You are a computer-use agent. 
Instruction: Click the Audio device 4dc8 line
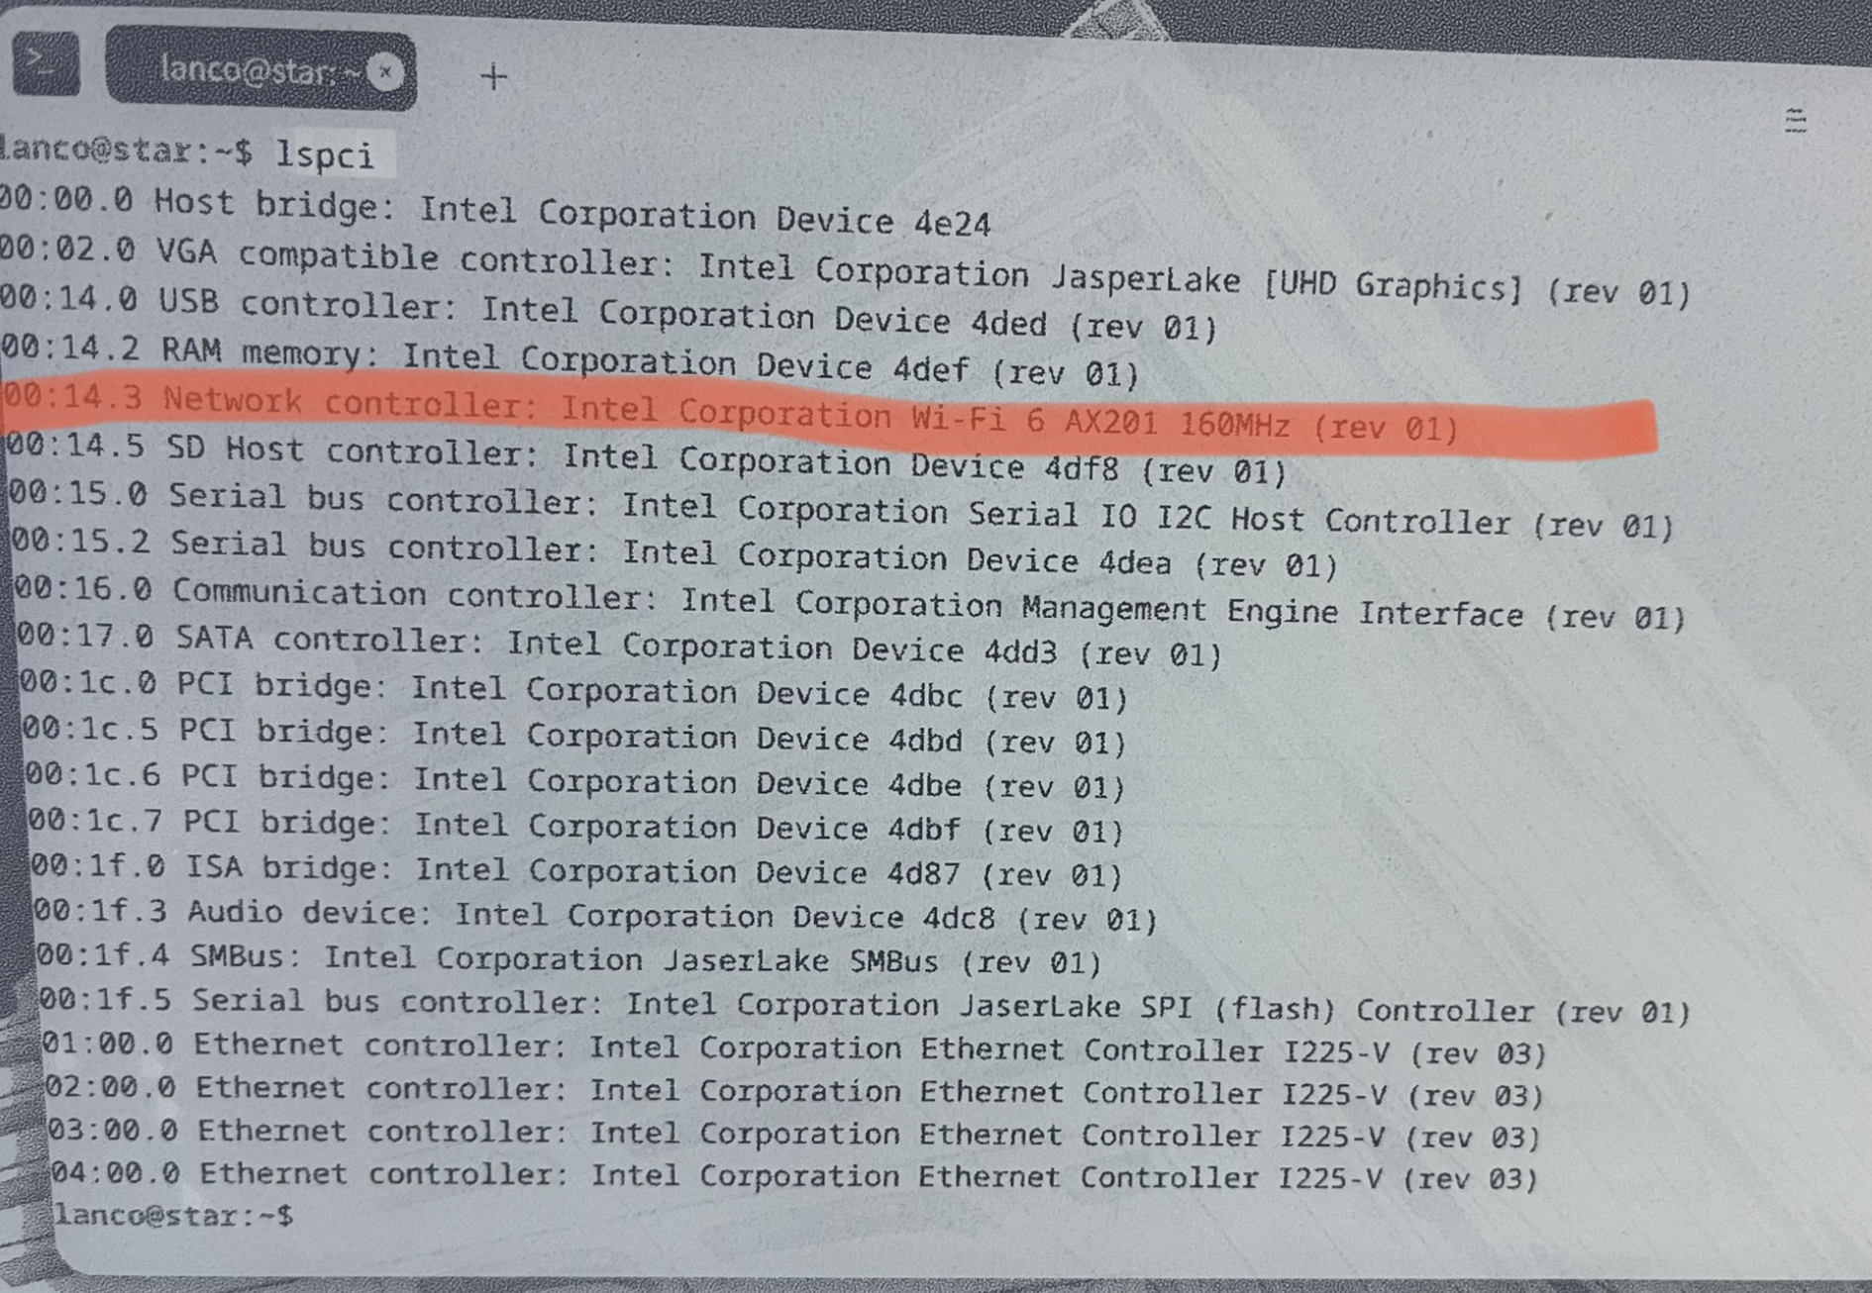(x=595, y=916)
